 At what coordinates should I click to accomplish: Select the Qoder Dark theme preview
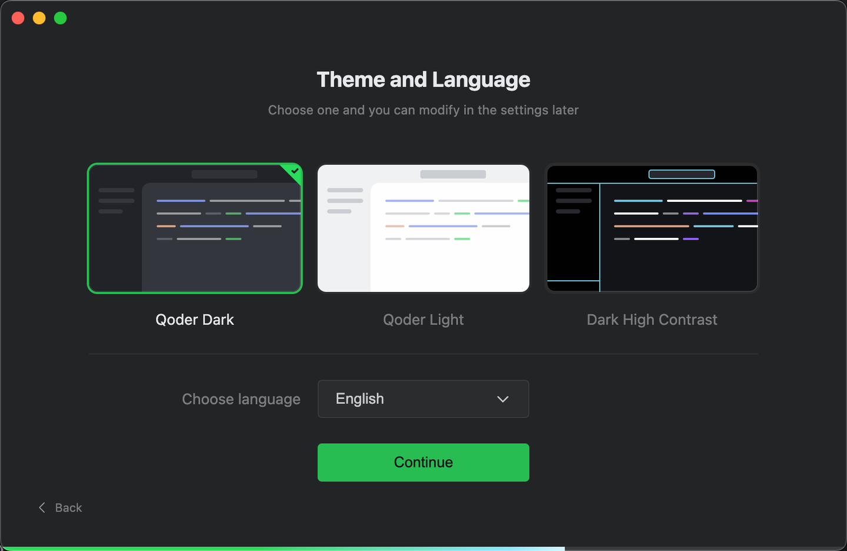coord(195,228)
